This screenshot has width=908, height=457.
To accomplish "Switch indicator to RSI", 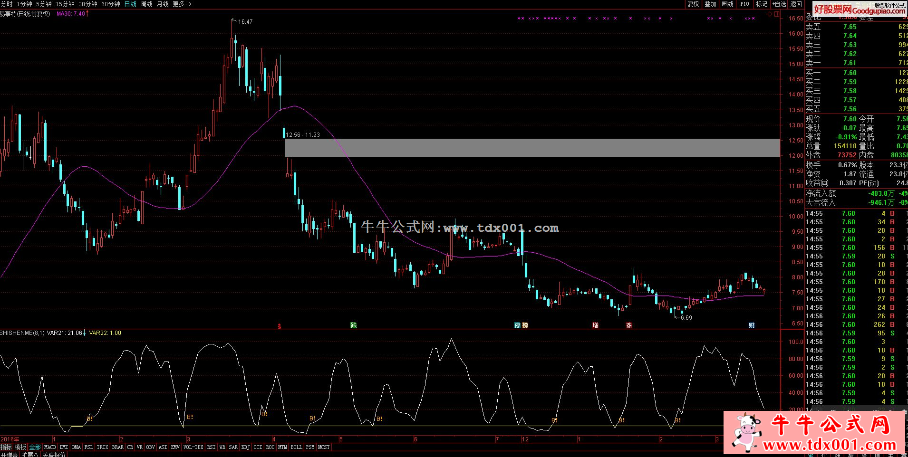I will [x=212, y=447].
